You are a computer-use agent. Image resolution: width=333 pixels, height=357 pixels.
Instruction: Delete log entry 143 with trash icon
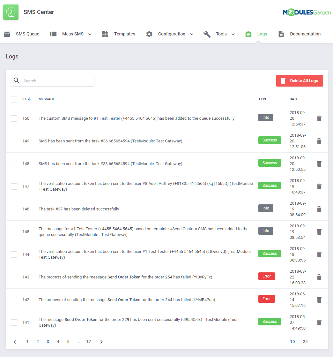(x=319, y=277)
